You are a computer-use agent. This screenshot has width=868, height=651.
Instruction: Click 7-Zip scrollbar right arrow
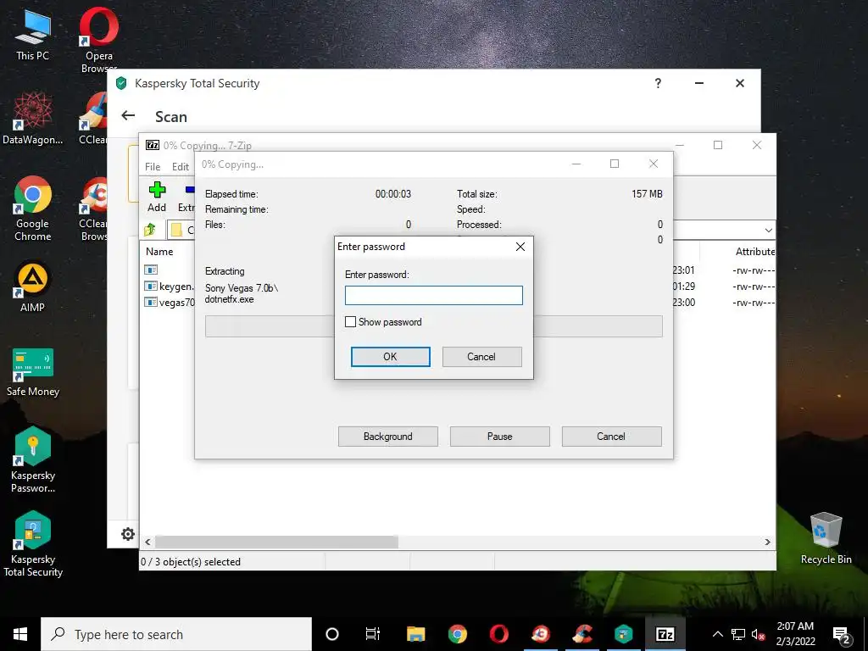[767, 542]
